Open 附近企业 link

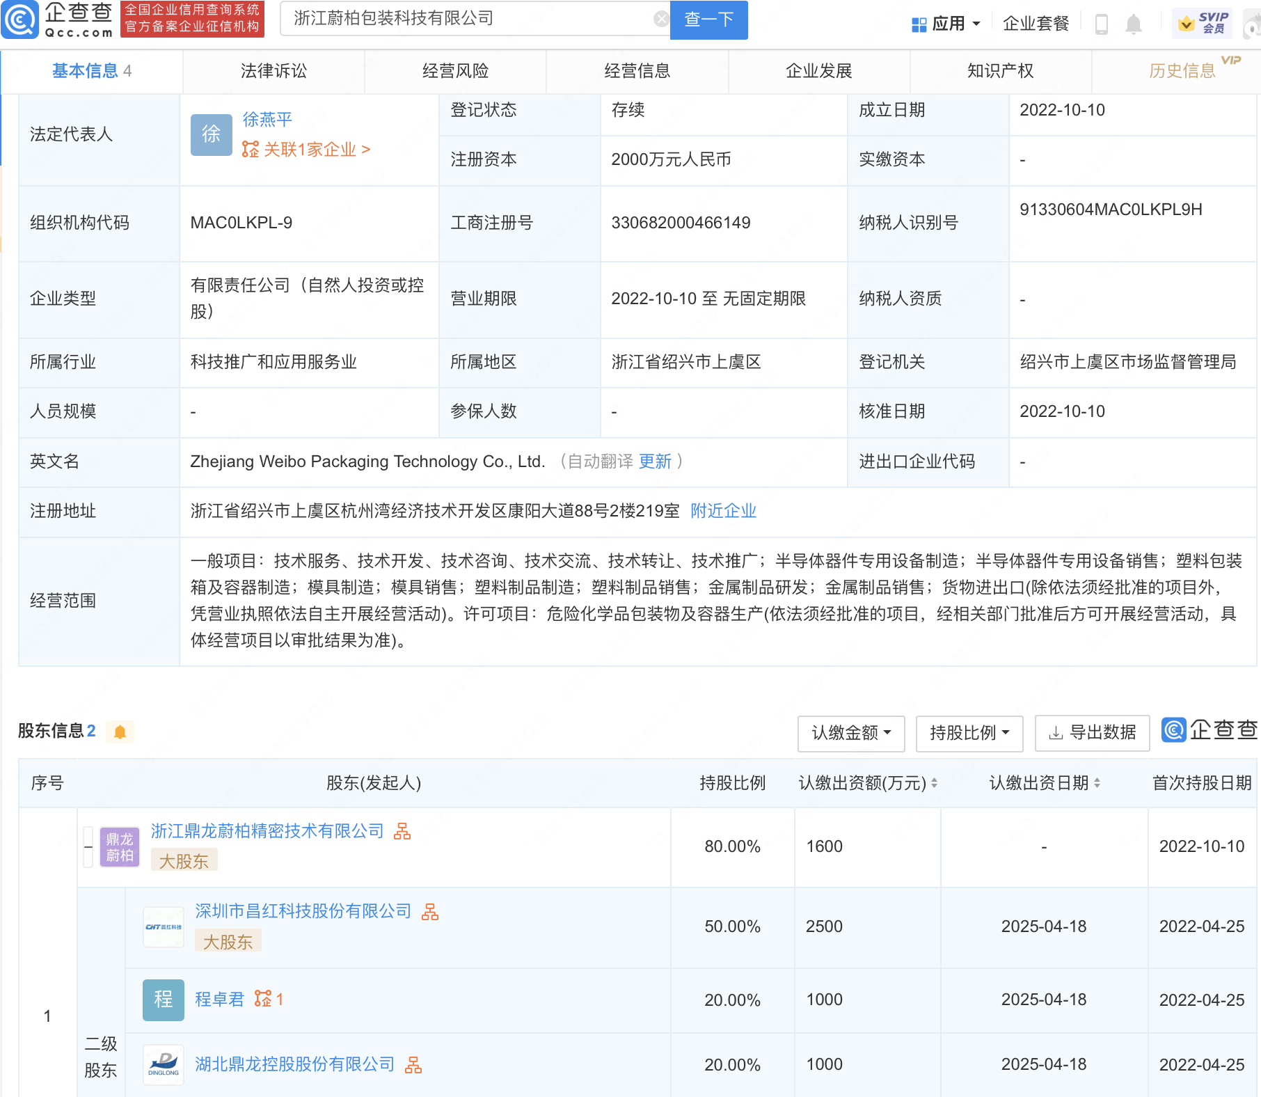[723, 511]
